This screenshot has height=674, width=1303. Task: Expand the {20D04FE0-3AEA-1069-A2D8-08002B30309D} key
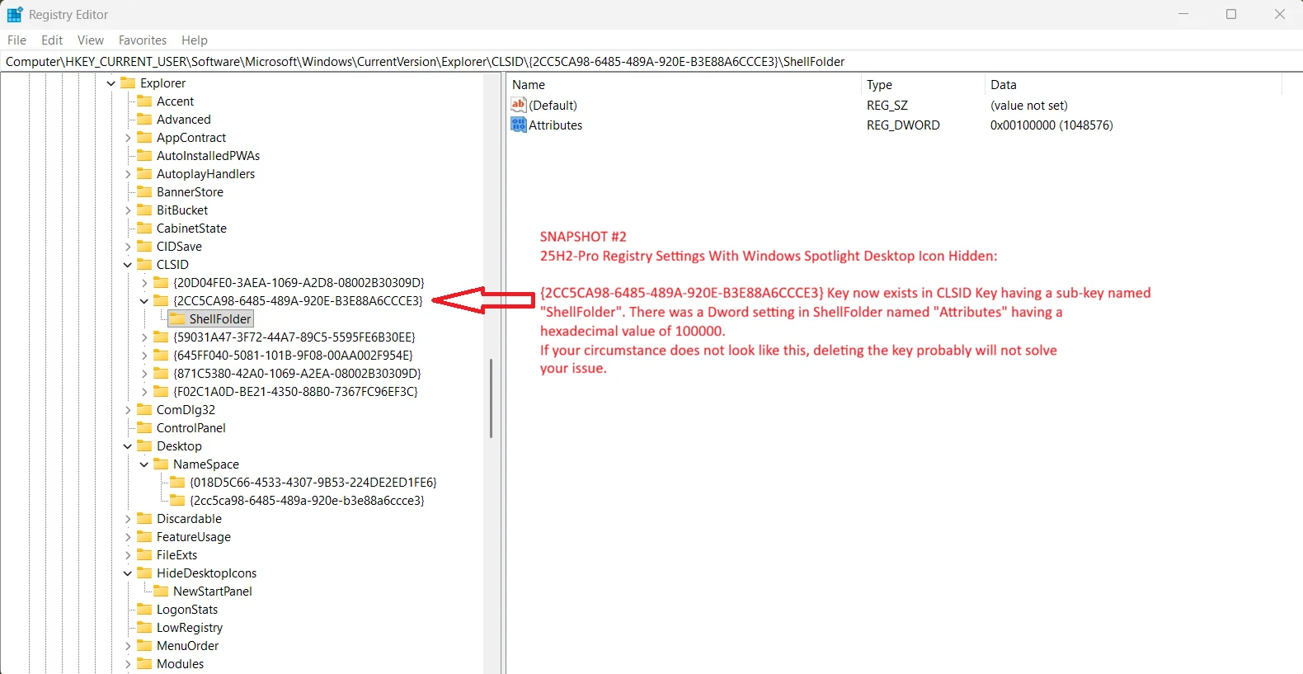pos(144,283)
